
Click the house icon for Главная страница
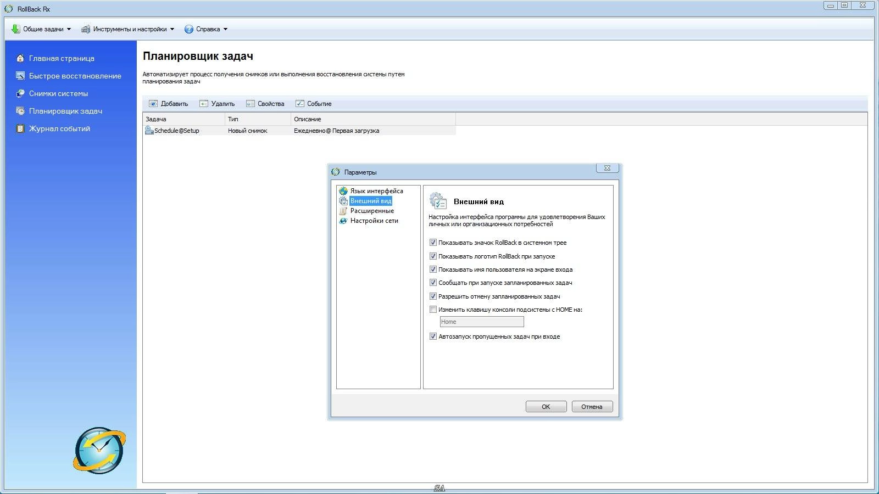tap(20, 58)
